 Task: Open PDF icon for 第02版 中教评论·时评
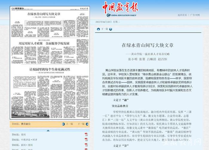(x=86, y=140)
